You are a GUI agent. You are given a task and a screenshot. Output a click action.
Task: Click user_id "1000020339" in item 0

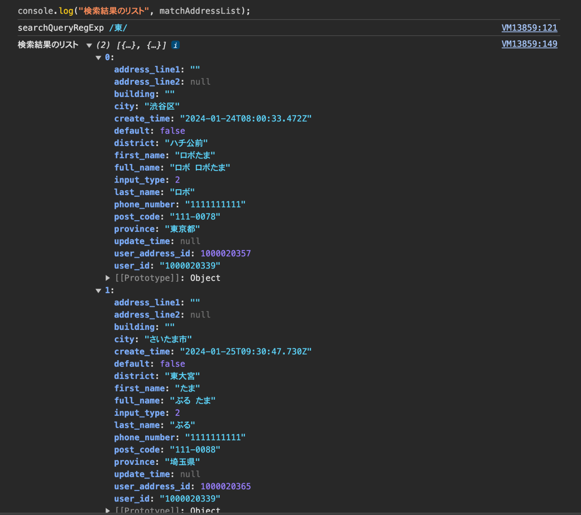click(x=190, y=266)
